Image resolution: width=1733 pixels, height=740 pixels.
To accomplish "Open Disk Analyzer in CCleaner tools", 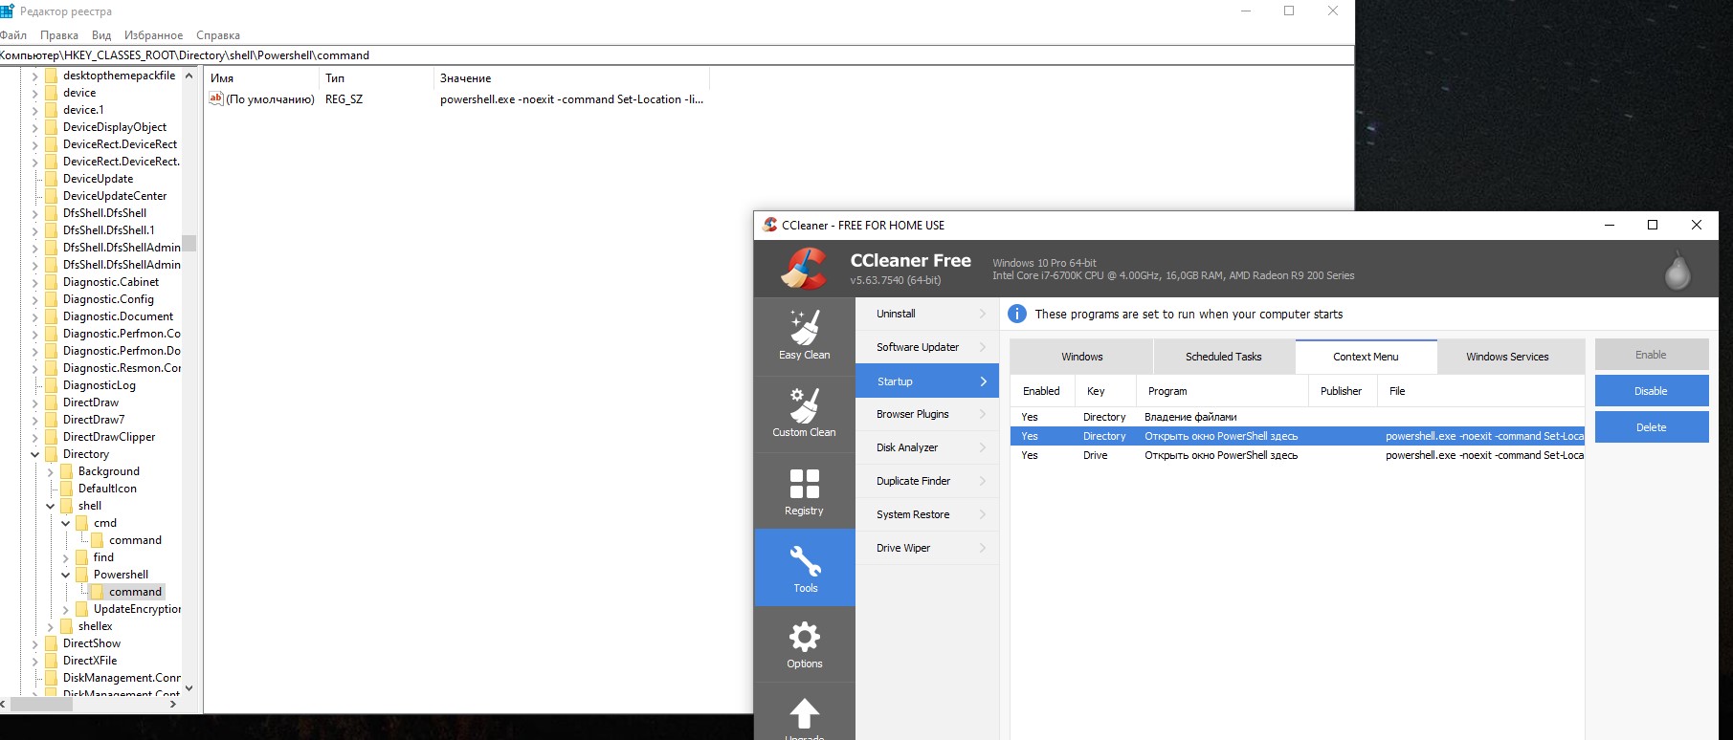I will pyautogui.click(x=926, y=447).
